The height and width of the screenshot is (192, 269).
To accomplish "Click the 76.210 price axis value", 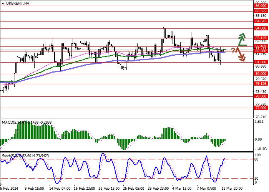I will 261,117.
